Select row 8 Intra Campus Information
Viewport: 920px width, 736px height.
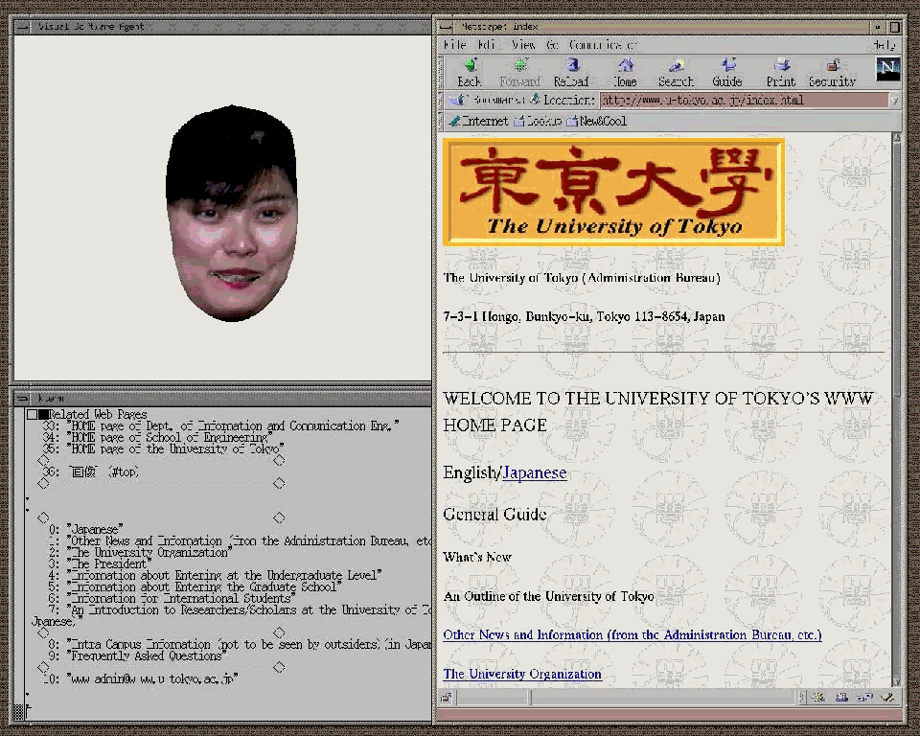240,644
